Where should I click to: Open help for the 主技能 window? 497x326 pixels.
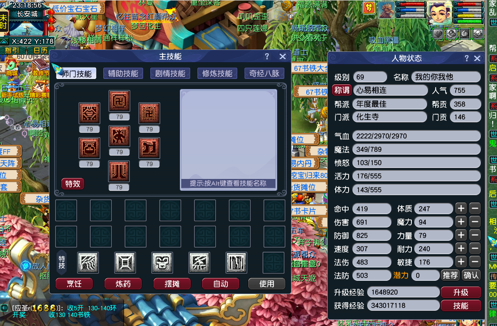tap(267, 57)
